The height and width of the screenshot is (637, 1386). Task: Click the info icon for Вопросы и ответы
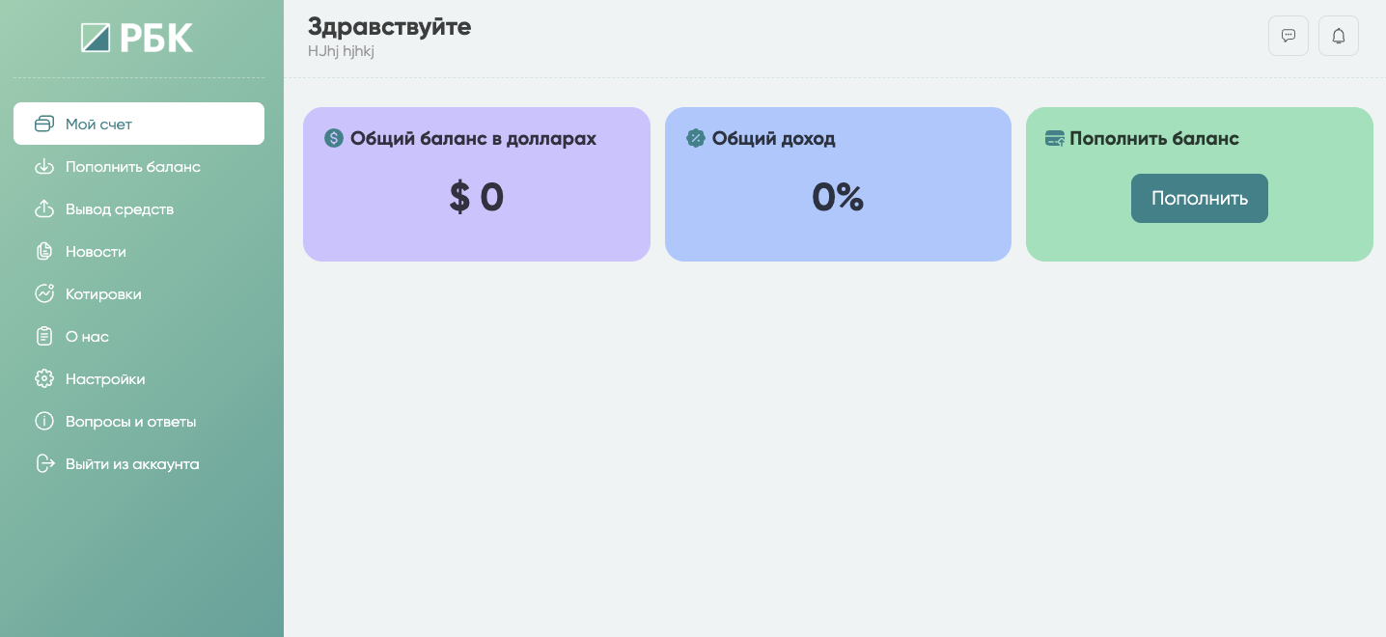pyautogui.click(x=44, y=422)
